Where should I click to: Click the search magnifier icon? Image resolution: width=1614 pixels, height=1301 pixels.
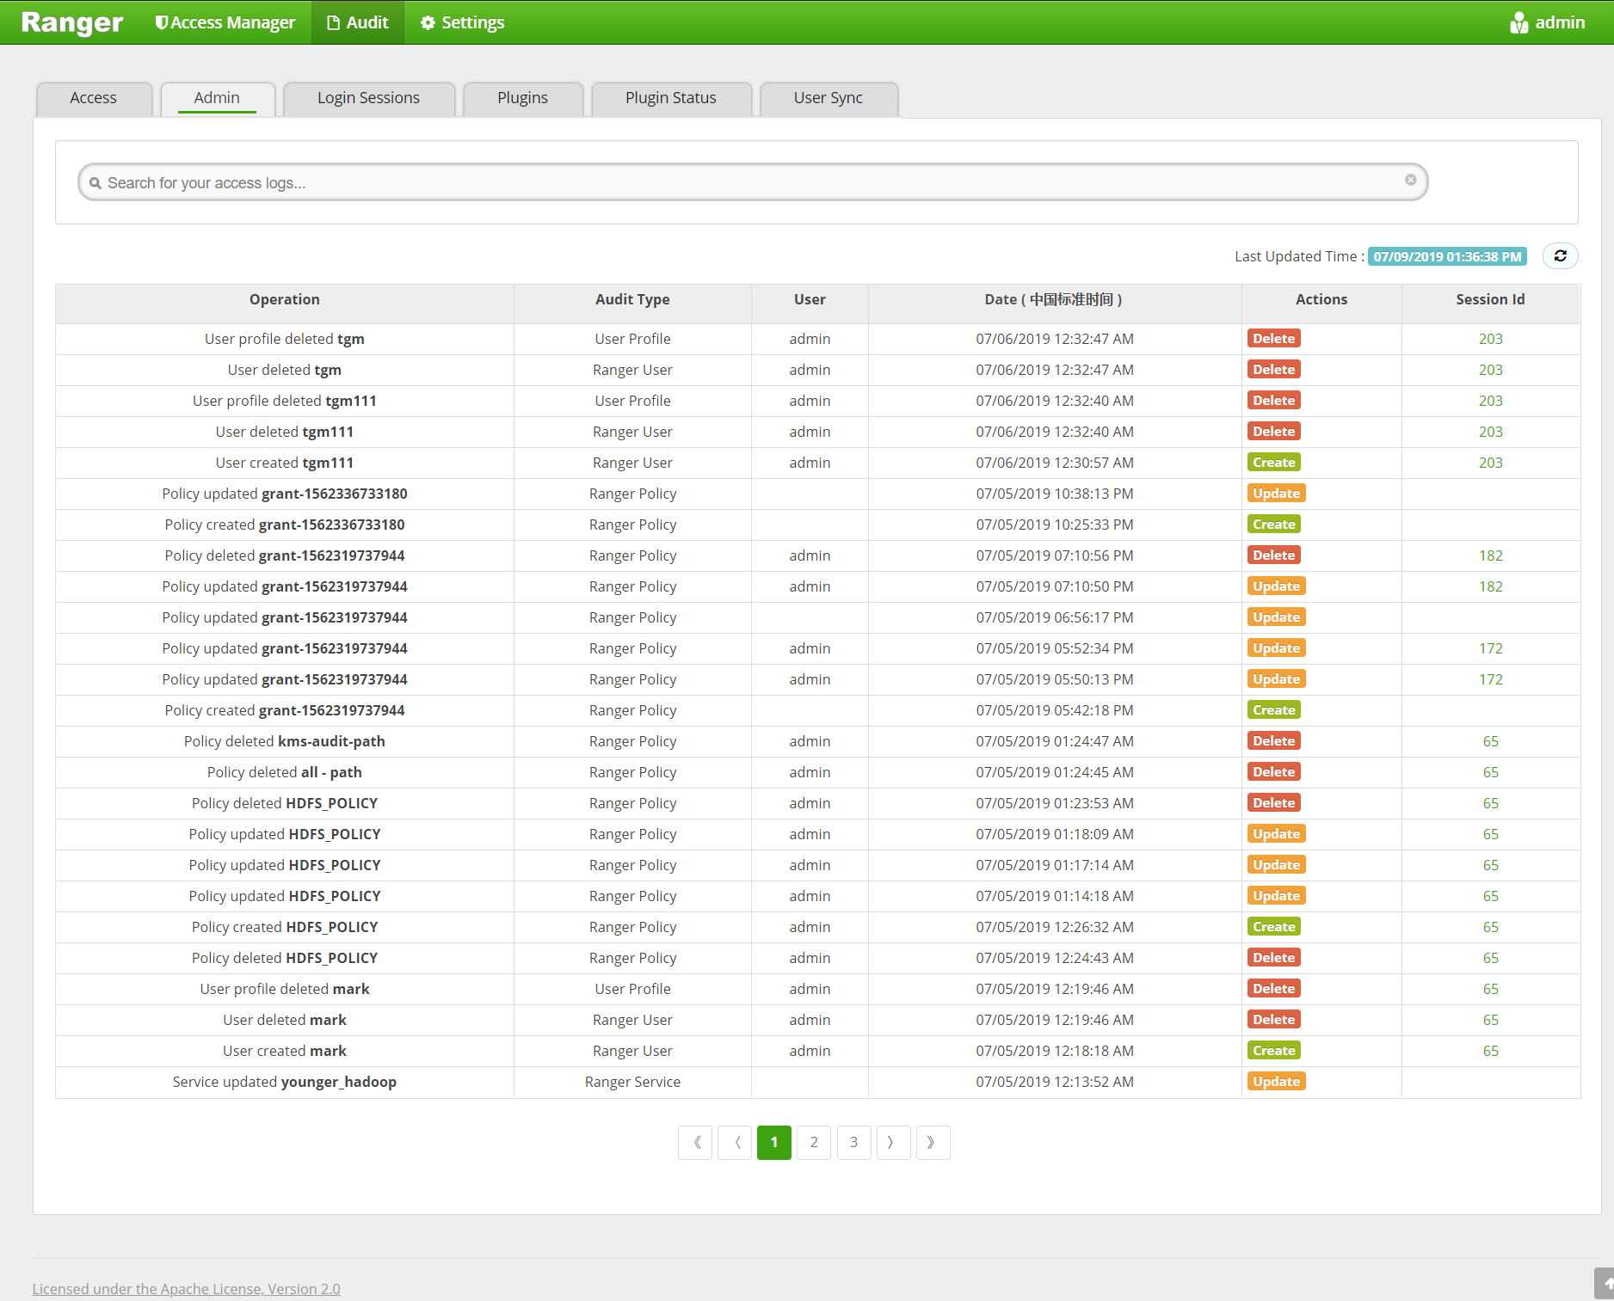(95, 183)
